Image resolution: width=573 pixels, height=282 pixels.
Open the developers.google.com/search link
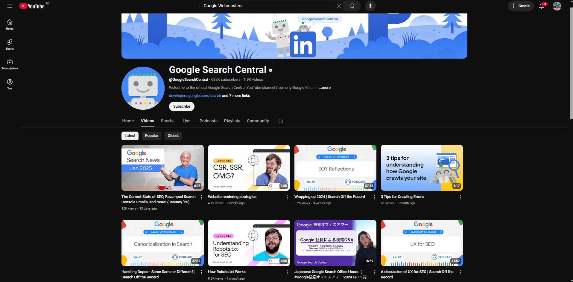tap(194, 95)
